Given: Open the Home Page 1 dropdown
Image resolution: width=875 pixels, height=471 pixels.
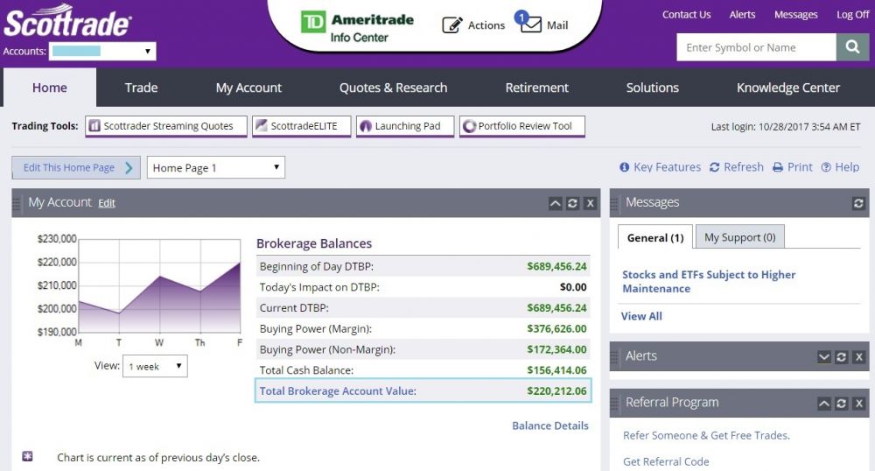Looking at the screenshot, I should coord(215,168).
